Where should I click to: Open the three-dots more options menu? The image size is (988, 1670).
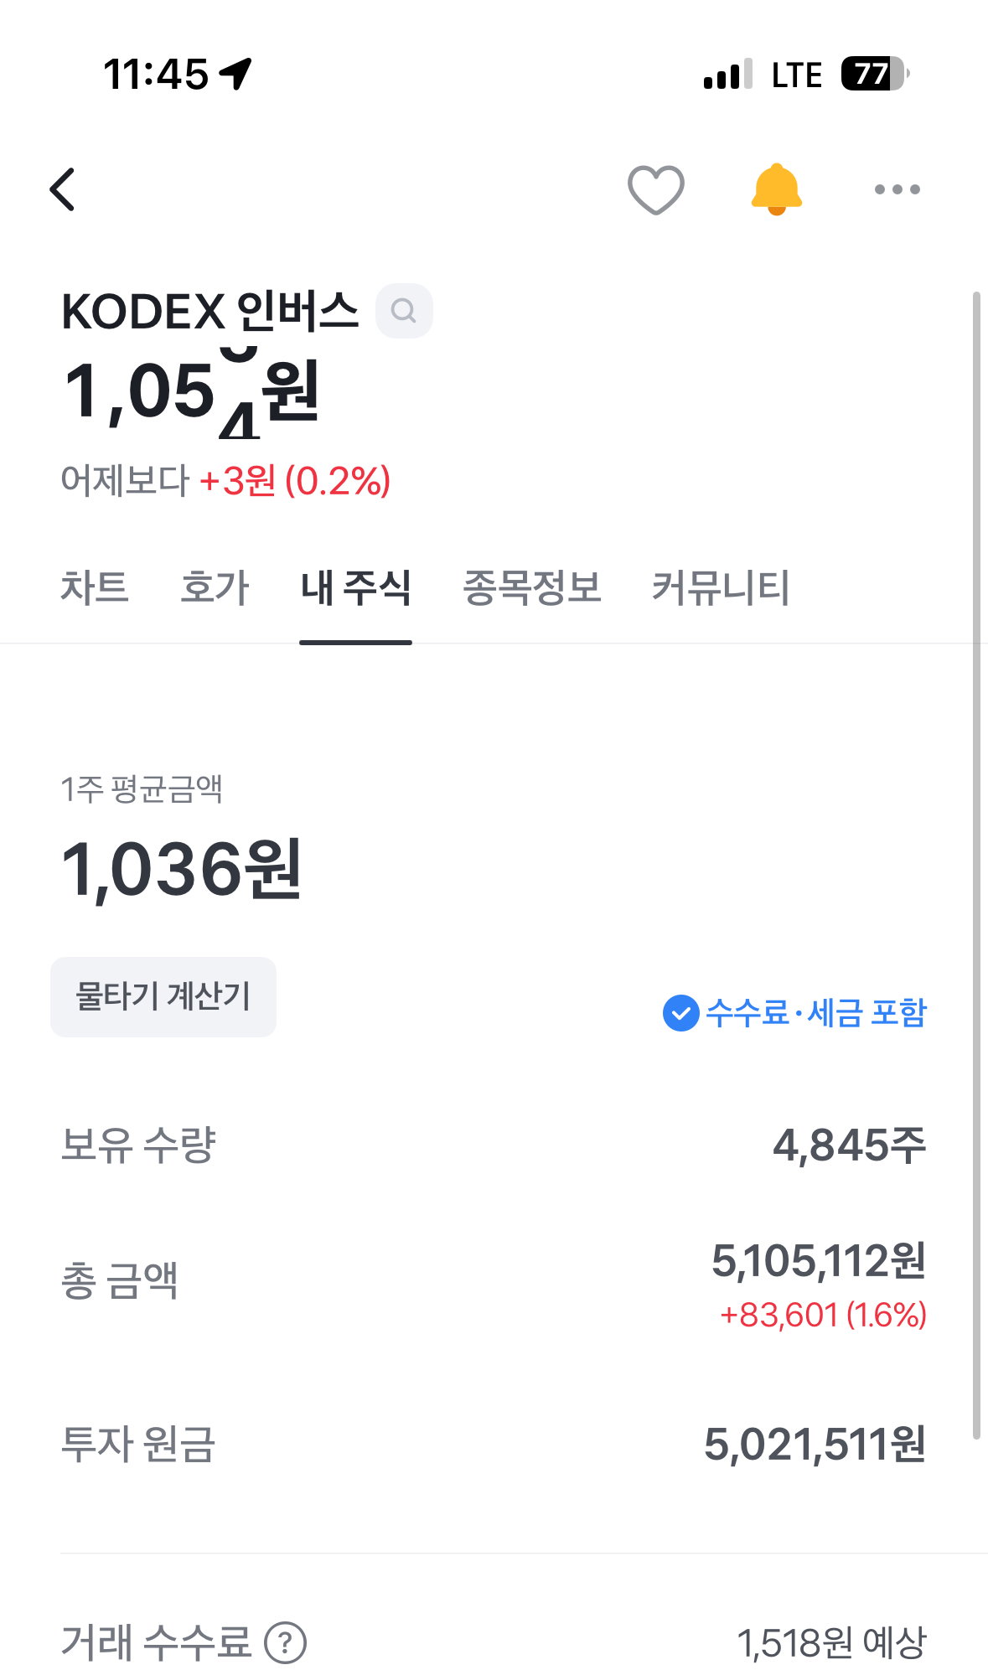pos(897,189)
